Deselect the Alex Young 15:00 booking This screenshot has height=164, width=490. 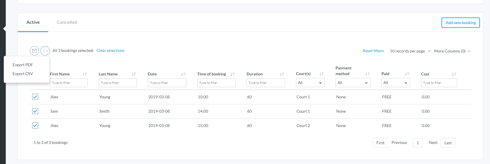pyautogui.click(x=35, y=126)
